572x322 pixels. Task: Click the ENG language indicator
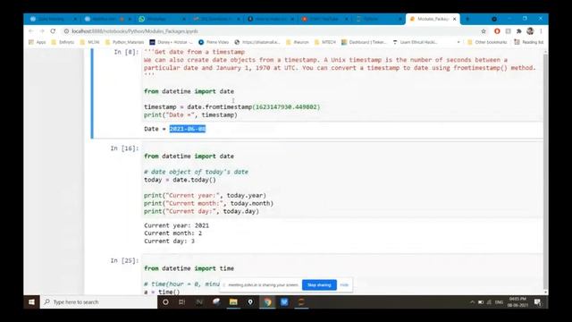point(499,302)
